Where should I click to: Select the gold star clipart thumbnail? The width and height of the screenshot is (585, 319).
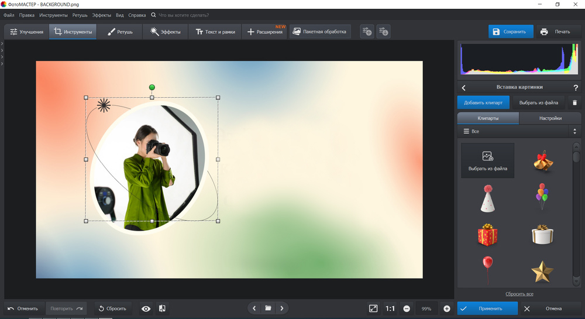[542, 270]
